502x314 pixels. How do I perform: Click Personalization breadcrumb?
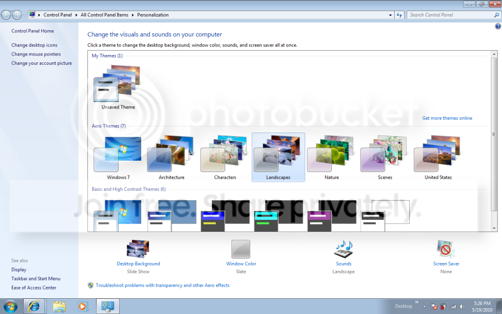pos(153,15)
